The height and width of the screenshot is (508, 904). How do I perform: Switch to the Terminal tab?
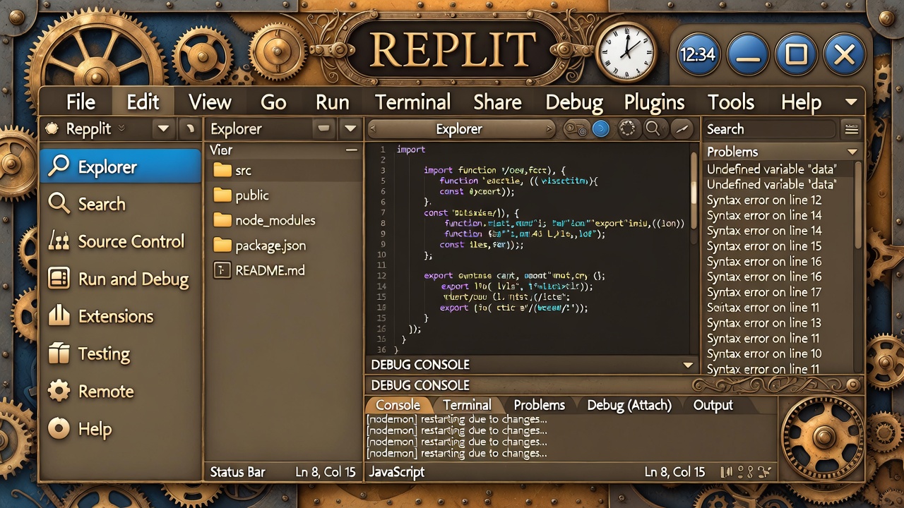(468, 405)
